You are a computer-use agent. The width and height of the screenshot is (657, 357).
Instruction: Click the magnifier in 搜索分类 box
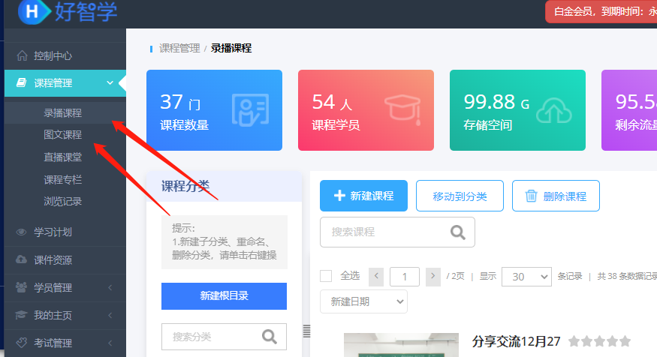point(269,337)
